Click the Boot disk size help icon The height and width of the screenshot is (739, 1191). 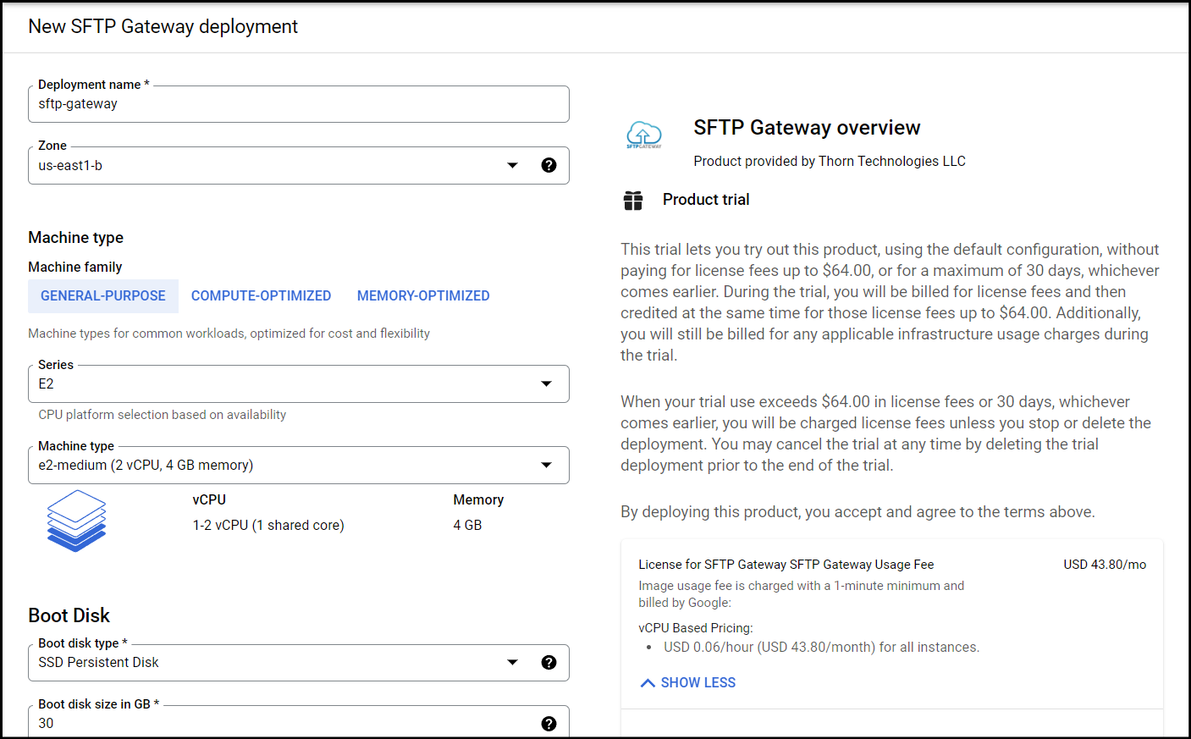click(549, 723)
